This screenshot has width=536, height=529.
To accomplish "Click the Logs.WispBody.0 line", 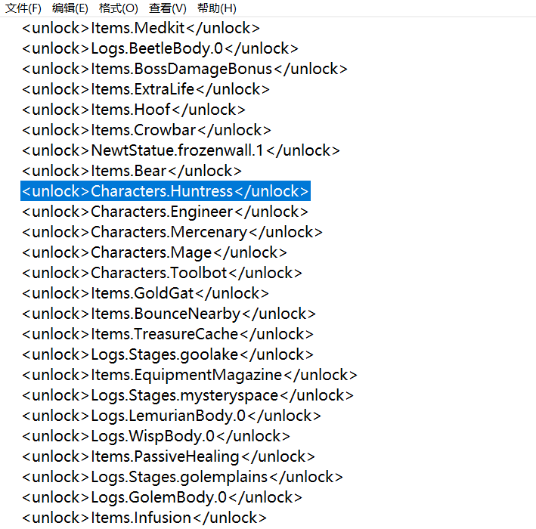I will pos(156,436).
